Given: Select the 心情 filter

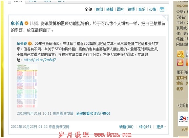Looking at the screenshot, I should [x=152, y=9].
